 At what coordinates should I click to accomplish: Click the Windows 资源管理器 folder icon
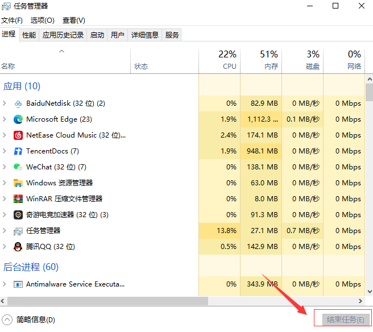tap(18, 183)
